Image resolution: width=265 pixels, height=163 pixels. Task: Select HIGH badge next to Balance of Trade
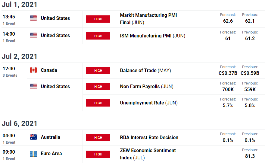[98, 71]
